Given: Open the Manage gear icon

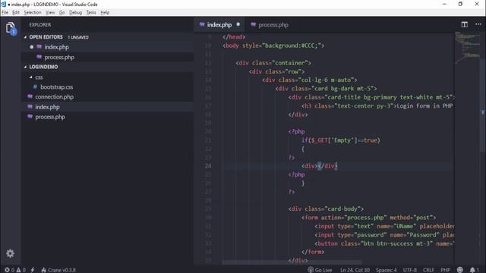Looking at the screenshot, I should point(10,253).
